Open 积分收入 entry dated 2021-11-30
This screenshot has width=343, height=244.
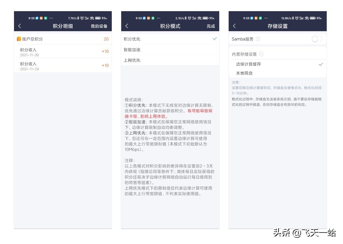point(63,52)
